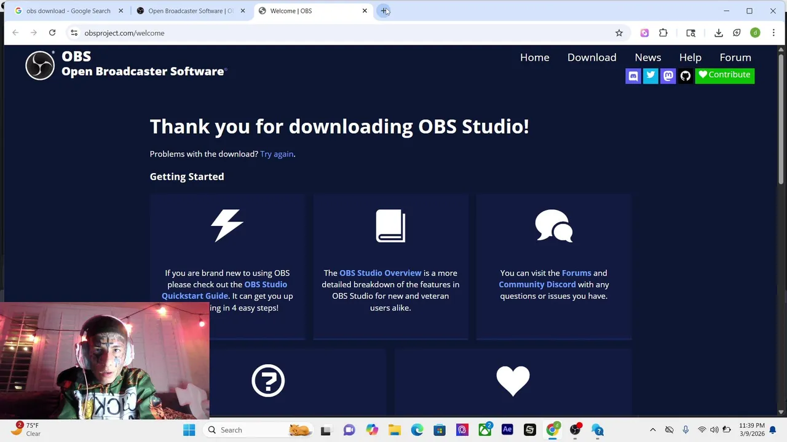Open the Chrome profile avatar

click(x=755, y=33)
